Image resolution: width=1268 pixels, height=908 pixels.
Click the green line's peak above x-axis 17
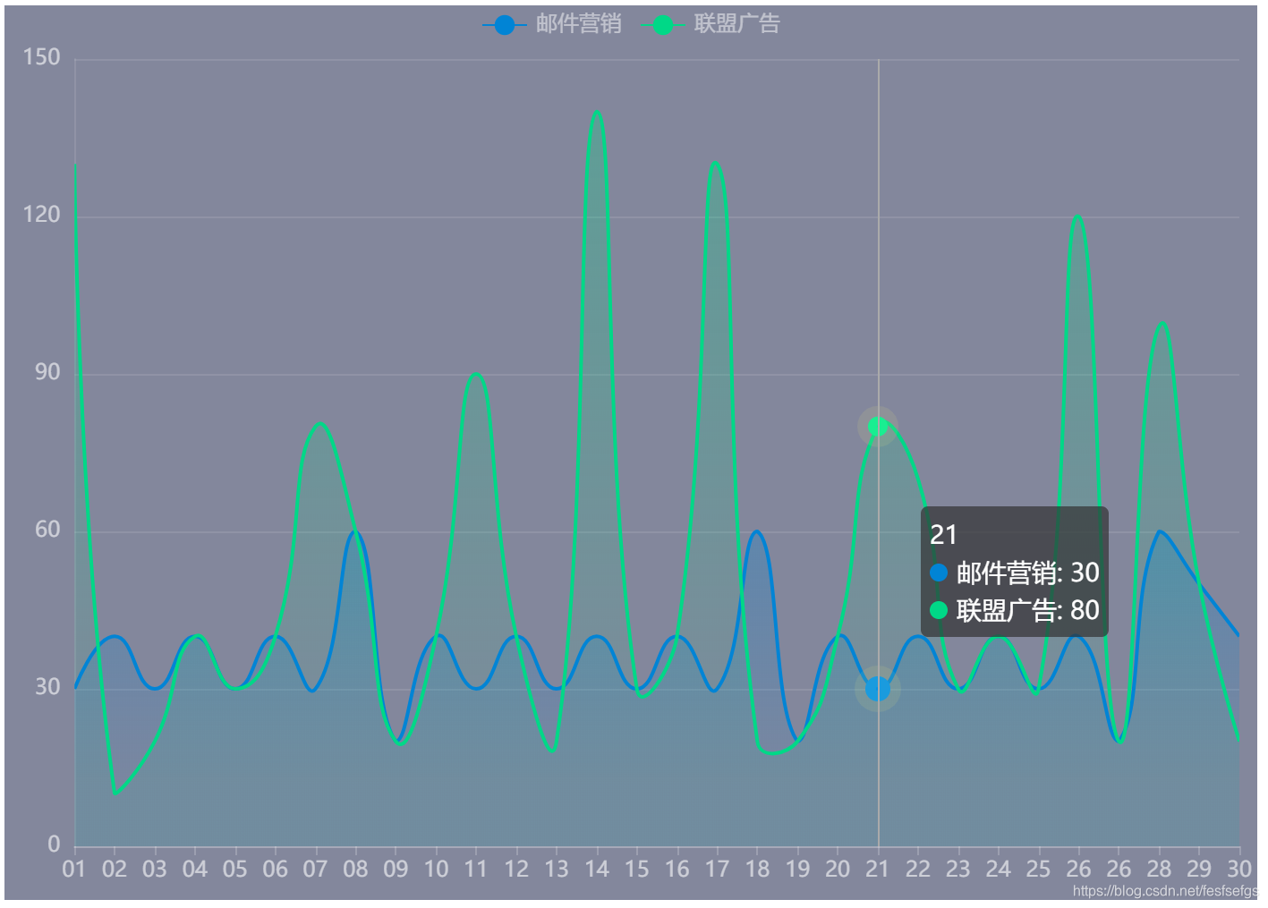(x=715, y=163)
